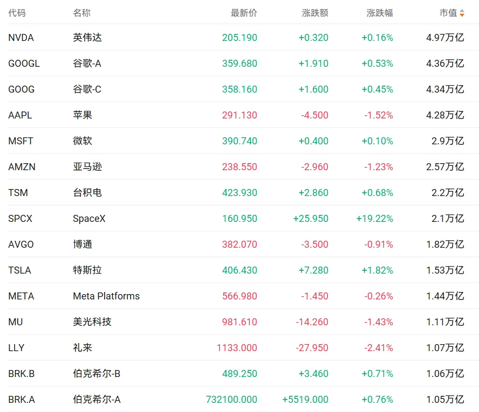This screenshot has width=479, height=412.
Task: Click the 涨跌额 column header
Action: 315,13
